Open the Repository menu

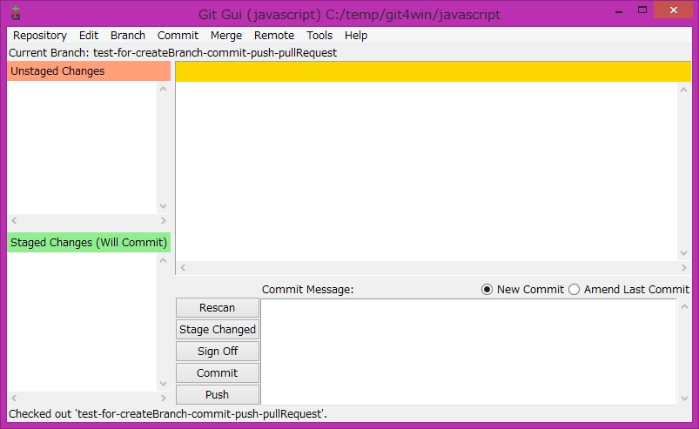pyautogui.click(x=40, y=35)
